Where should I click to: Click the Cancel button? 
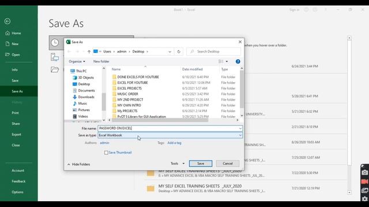point(228,163)
